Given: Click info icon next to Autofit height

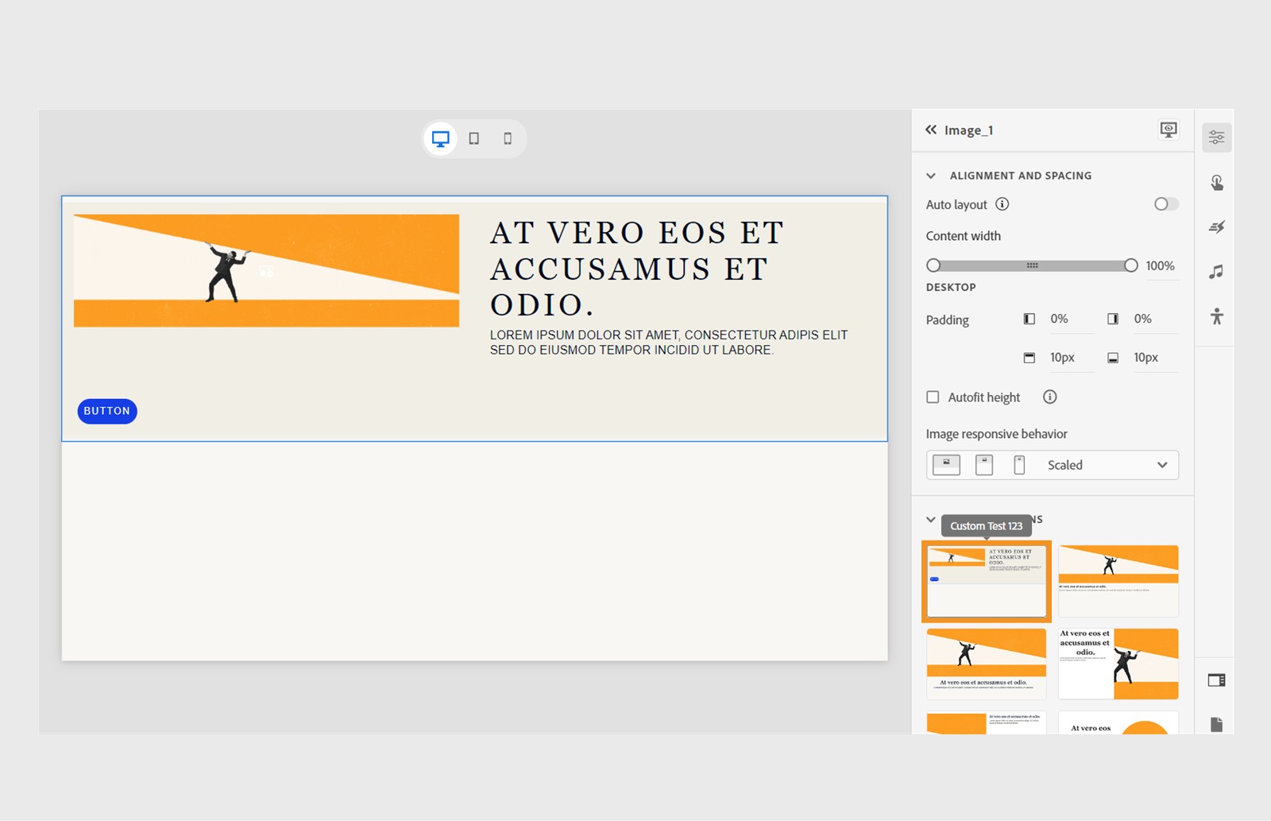Looking at the screenshot, I should coord(1049,397).
